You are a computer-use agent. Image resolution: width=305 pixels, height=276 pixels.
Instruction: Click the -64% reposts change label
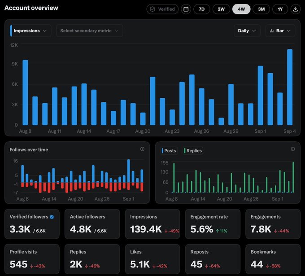point(213,266)
